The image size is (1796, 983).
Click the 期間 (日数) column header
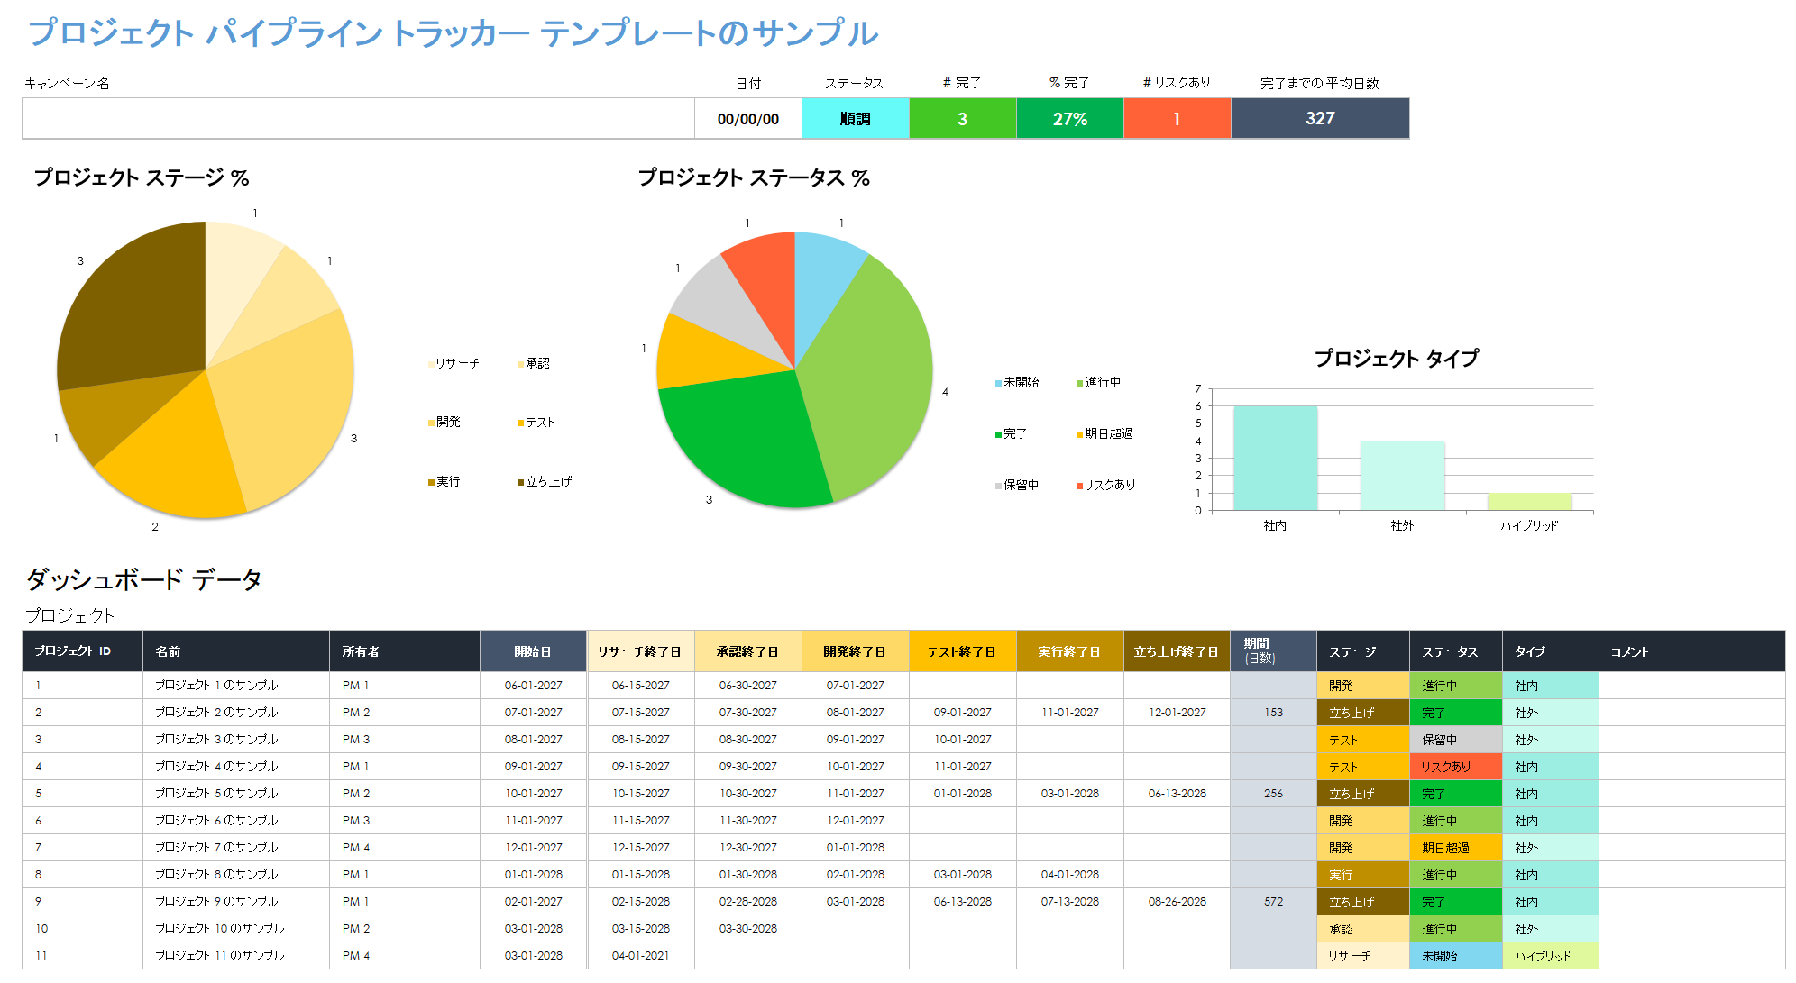point(1273,651)
